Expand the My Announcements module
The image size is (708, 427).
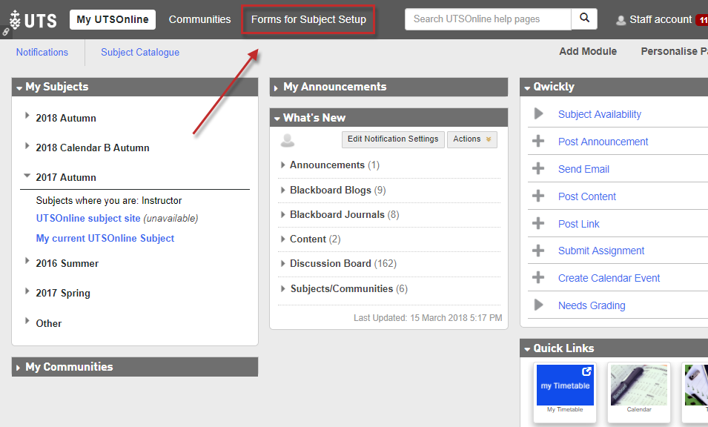(276, 87)
